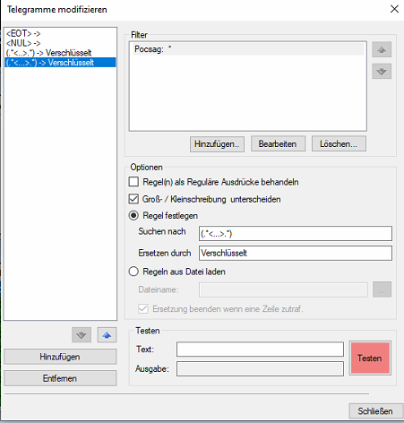Click the red Testen button
Screen dimensions: 404x423
click(x=370, y=358)
